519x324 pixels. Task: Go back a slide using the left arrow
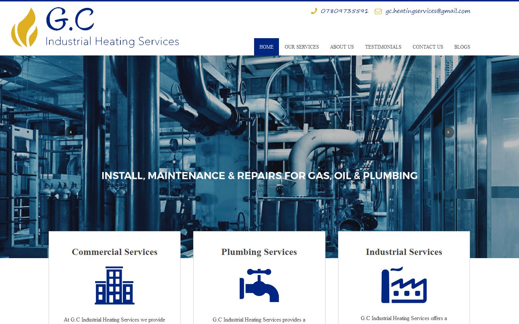click(71, 132)
